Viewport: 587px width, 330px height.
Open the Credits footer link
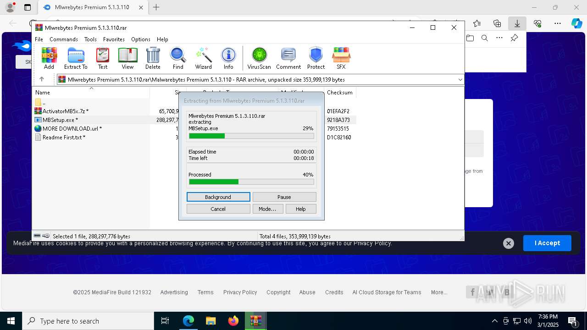coord(334,292)
